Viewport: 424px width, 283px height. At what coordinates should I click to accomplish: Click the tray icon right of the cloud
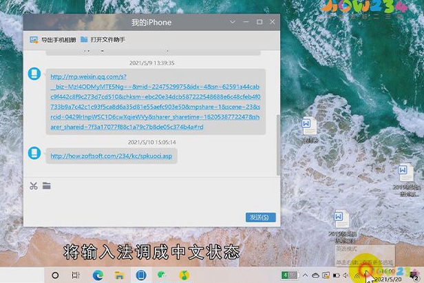(x=326, y=275)
